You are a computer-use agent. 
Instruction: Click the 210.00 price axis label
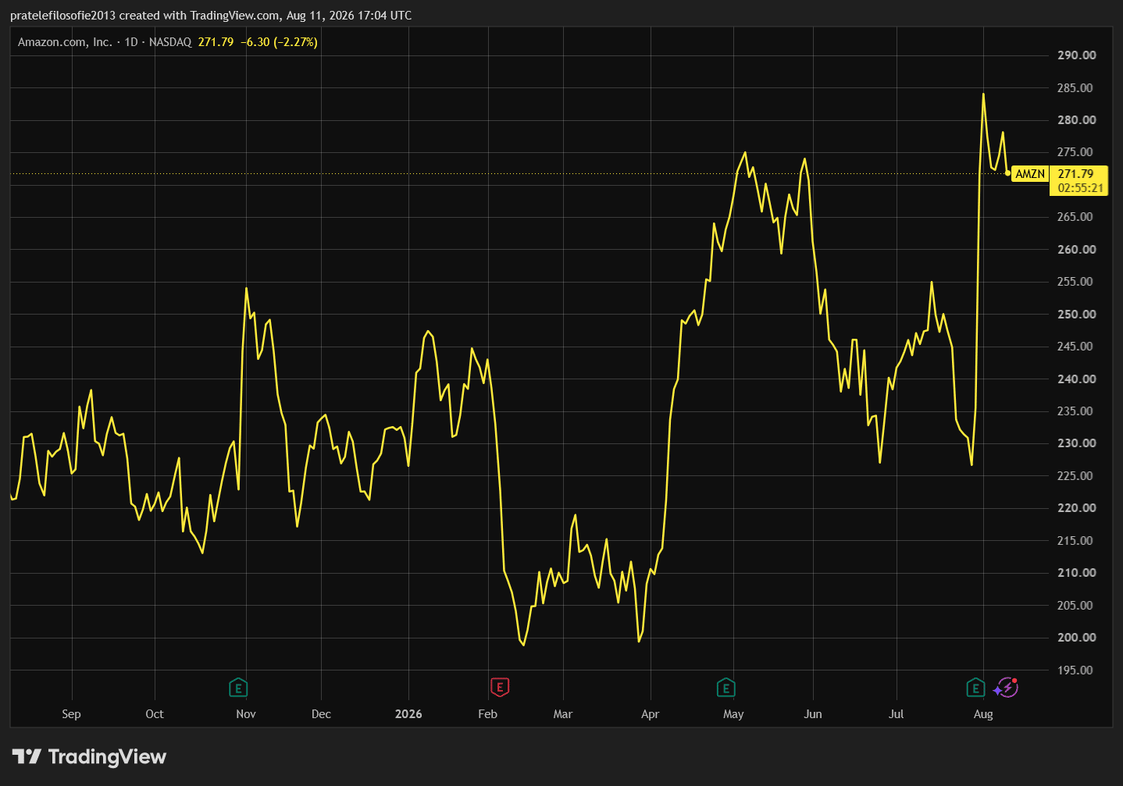coord(1076,573)
